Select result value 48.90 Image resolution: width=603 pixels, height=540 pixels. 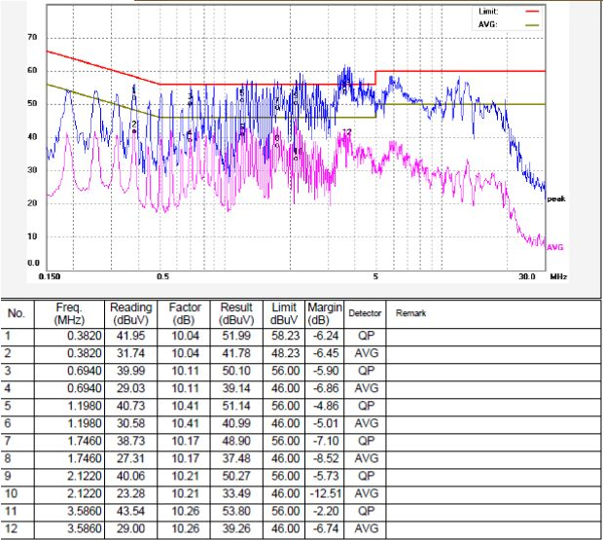pyautogui.click(x=236, y=441)
